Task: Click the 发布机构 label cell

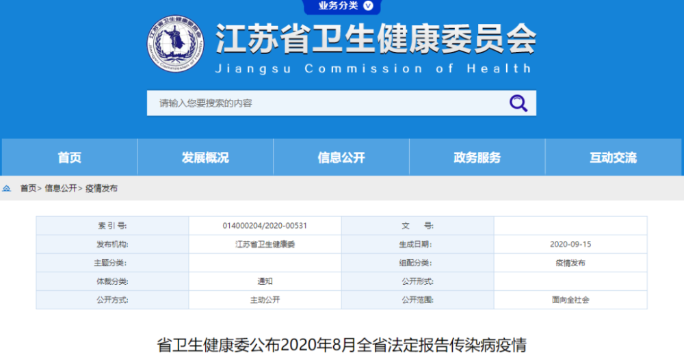Action: (113, 244)
